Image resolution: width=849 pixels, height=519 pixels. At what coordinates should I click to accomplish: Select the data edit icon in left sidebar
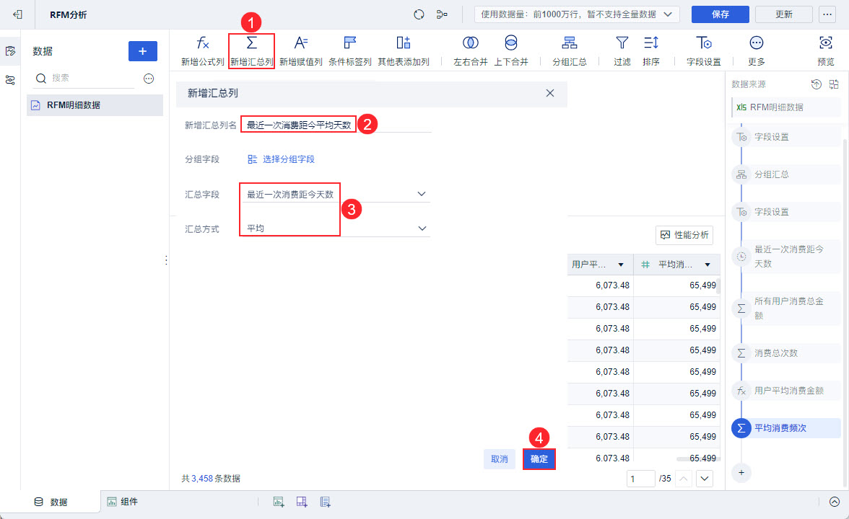(x=10, y=50)
